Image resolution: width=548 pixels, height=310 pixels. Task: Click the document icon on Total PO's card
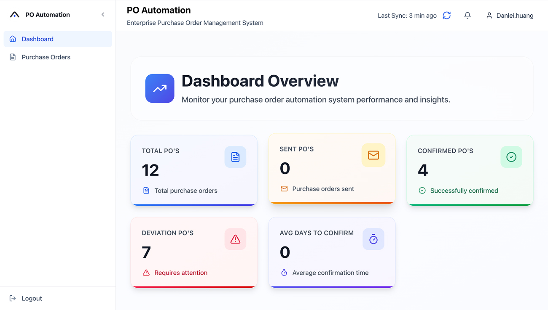pyautogui.click(x=235, y=157)
